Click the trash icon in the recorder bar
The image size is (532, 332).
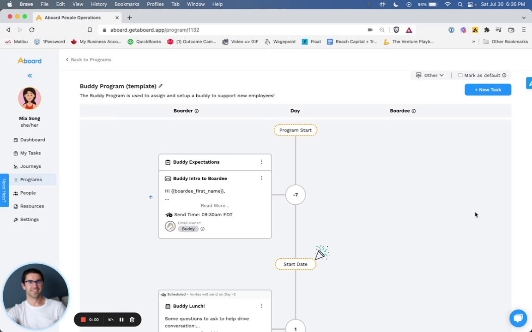tap(132, 320)
